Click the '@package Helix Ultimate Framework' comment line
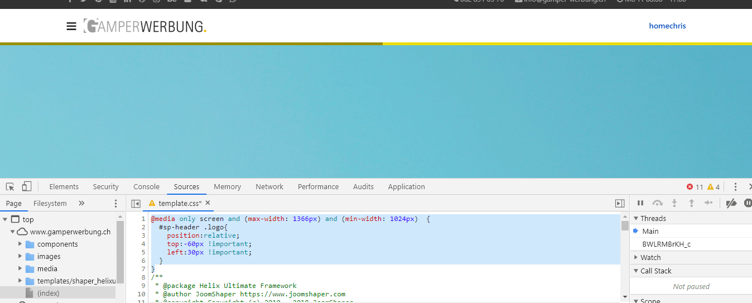The image size is (752, 303). pyautogui.click(x=226, y=286)
